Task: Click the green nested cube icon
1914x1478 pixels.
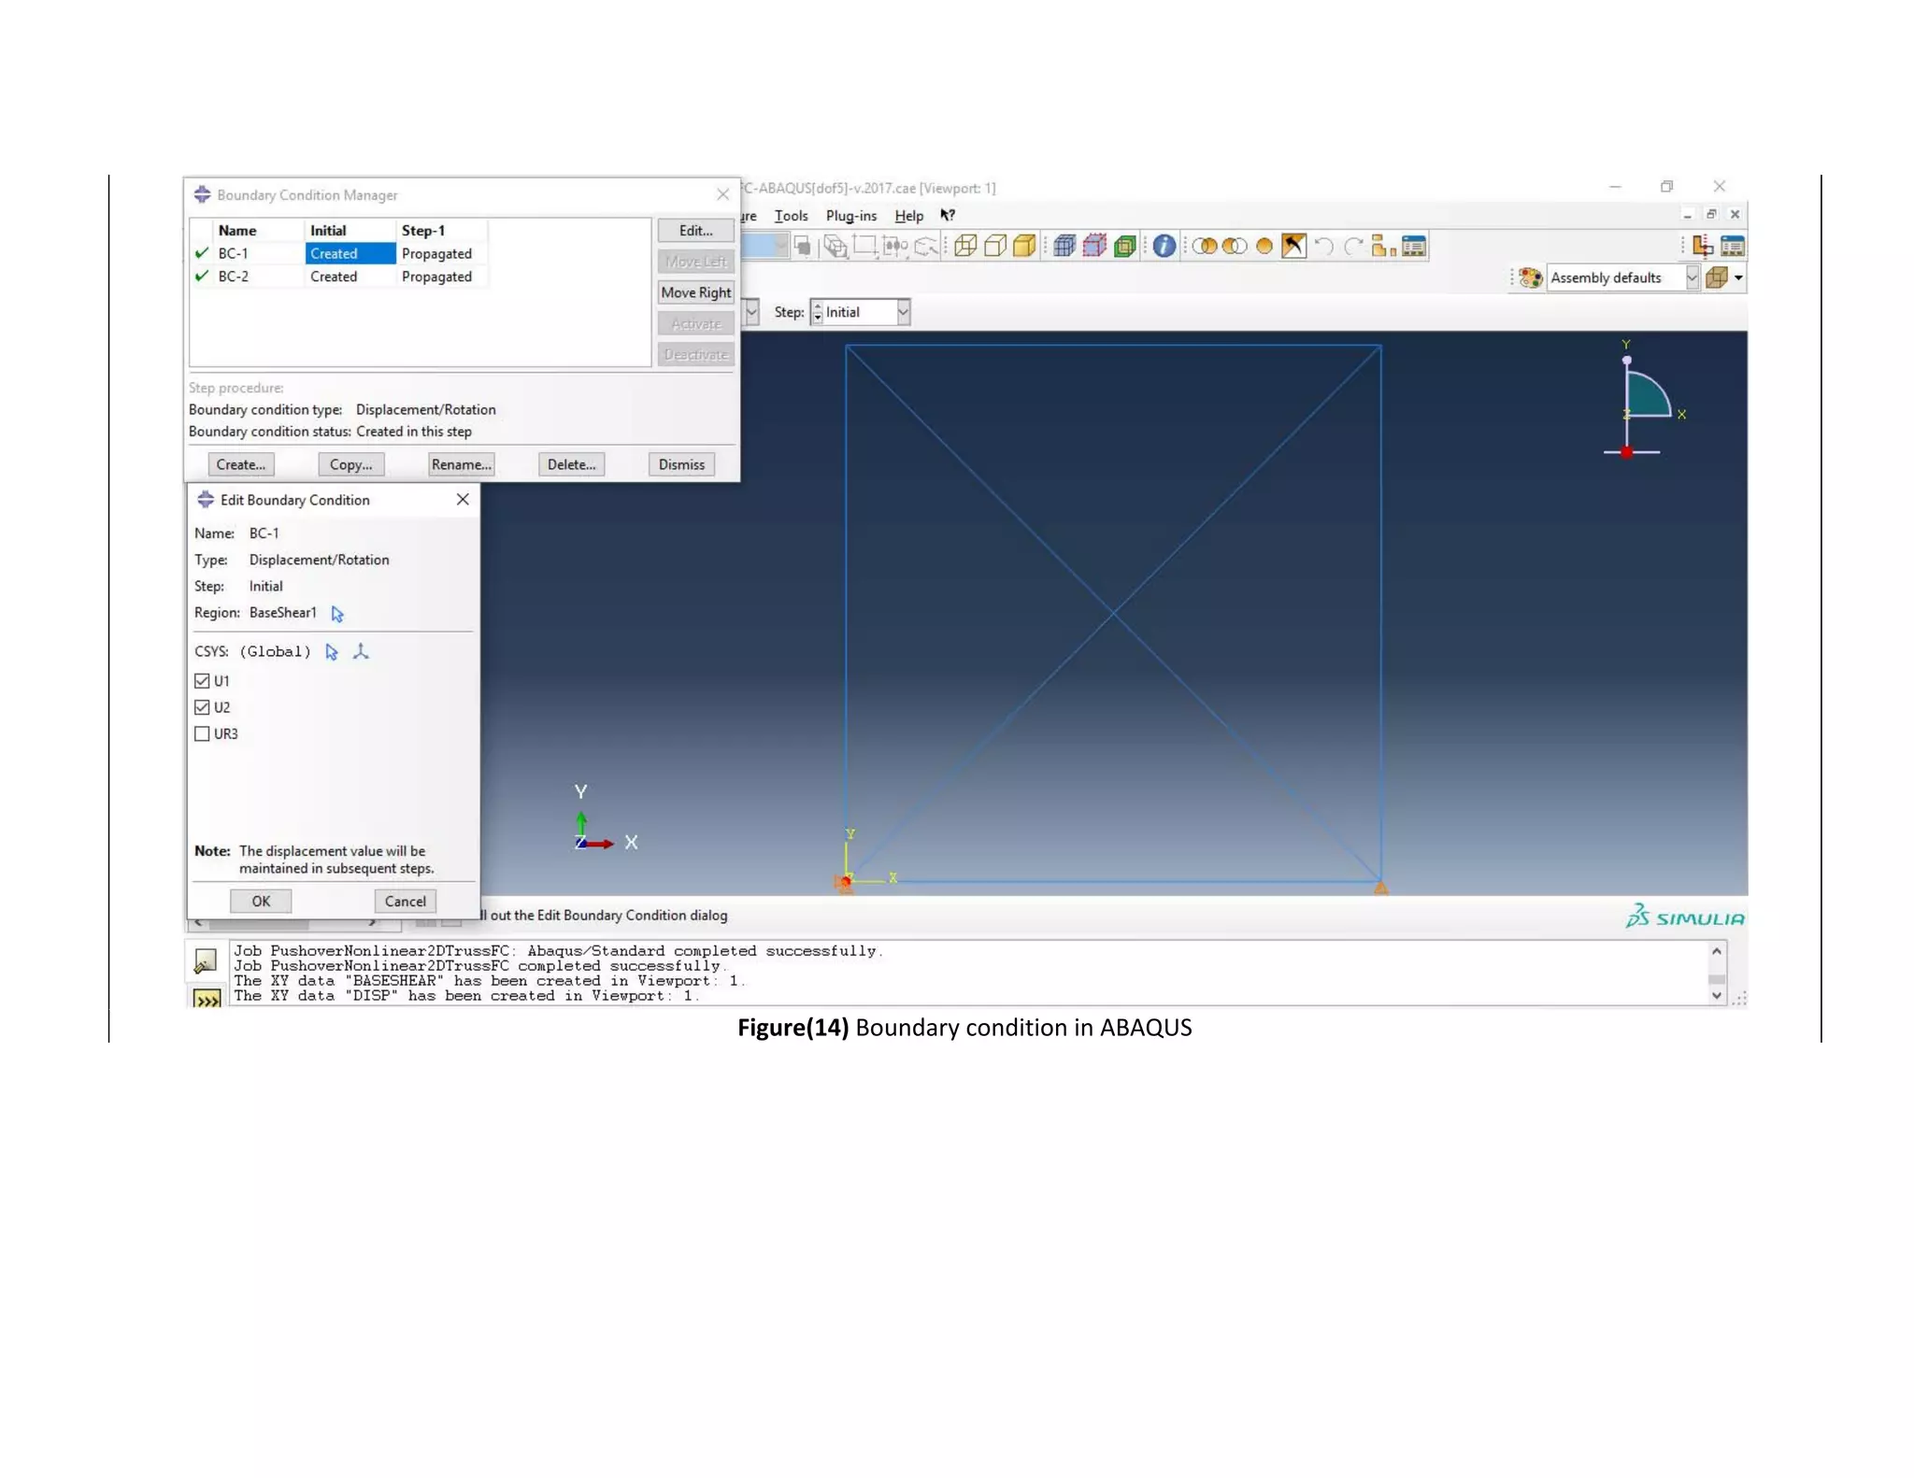Action: pyautogui.click(x=1125, y=247)
